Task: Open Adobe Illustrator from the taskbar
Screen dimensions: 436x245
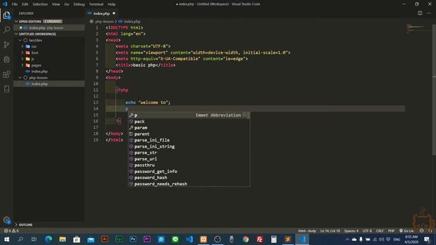Action: click(x=105, y=239)
